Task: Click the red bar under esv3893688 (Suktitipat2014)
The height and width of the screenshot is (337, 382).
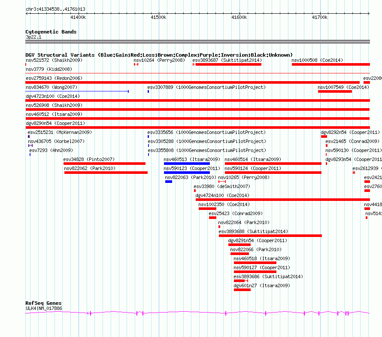Action: 270,236
